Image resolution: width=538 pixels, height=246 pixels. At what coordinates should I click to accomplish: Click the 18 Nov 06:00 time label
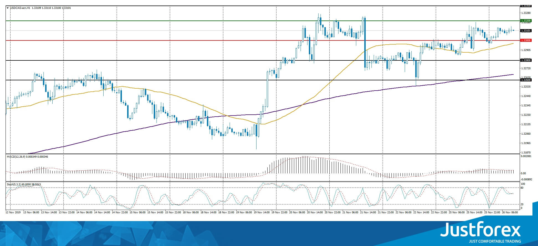191,212
